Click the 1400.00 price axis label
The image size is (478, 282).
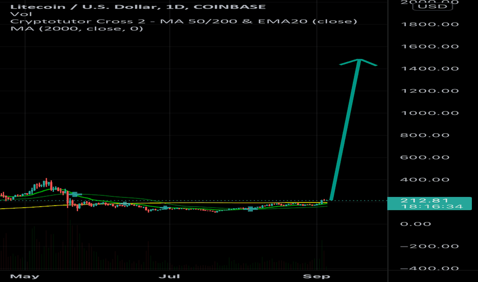pos(430,69)
